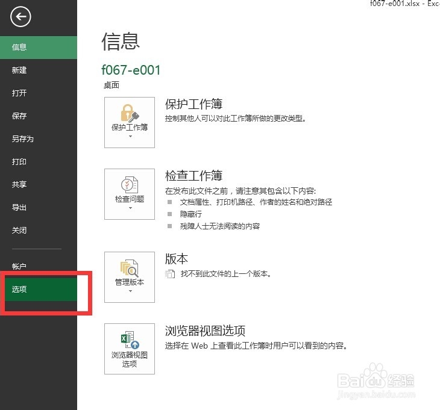Open the 信息 tab in sidebar

(39, 48)
